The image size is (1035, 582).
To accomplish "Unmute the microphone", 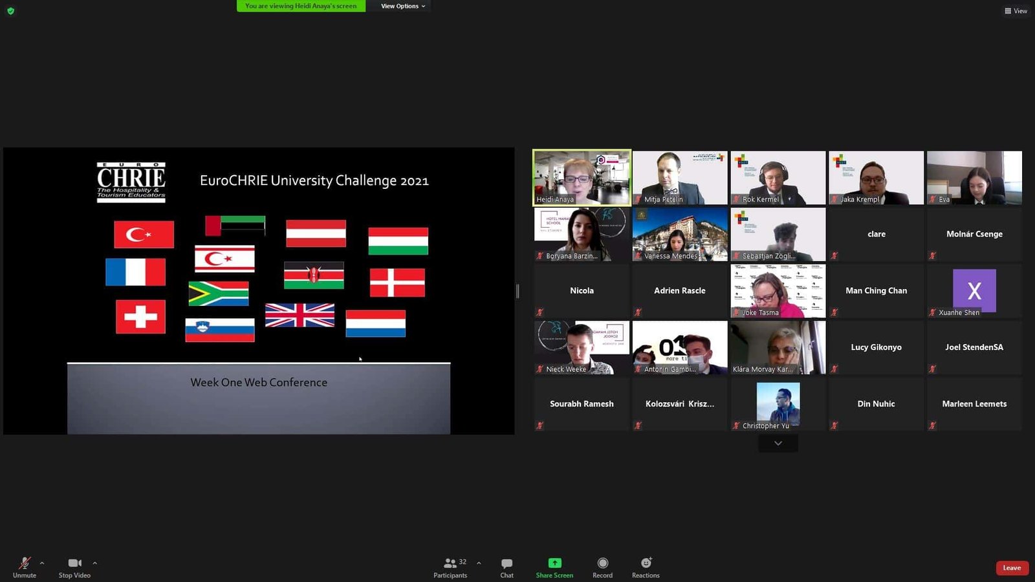I will (25, 563).
